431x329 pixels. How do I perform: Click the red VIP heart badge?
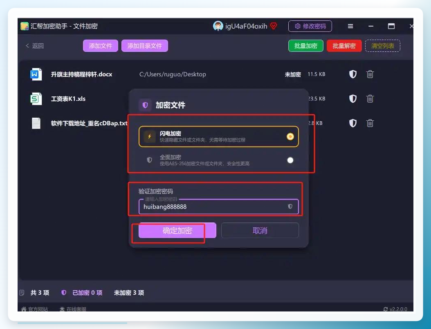pos(274,26)
